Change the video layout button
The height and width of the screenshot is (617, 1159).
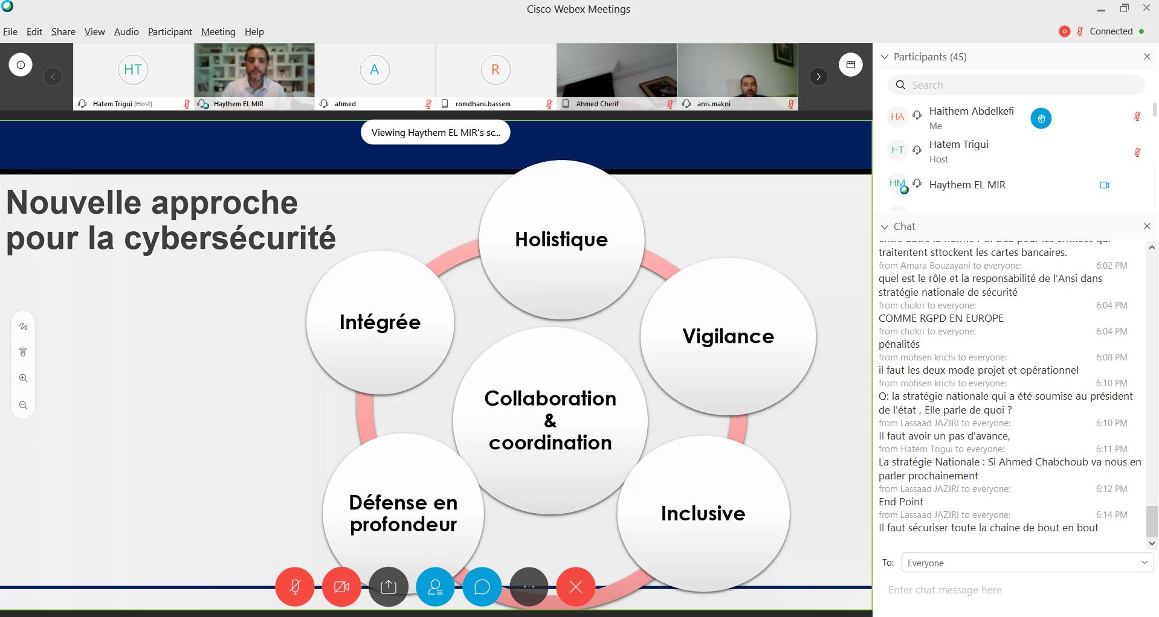pyautogui.click(x=850, y=65)
